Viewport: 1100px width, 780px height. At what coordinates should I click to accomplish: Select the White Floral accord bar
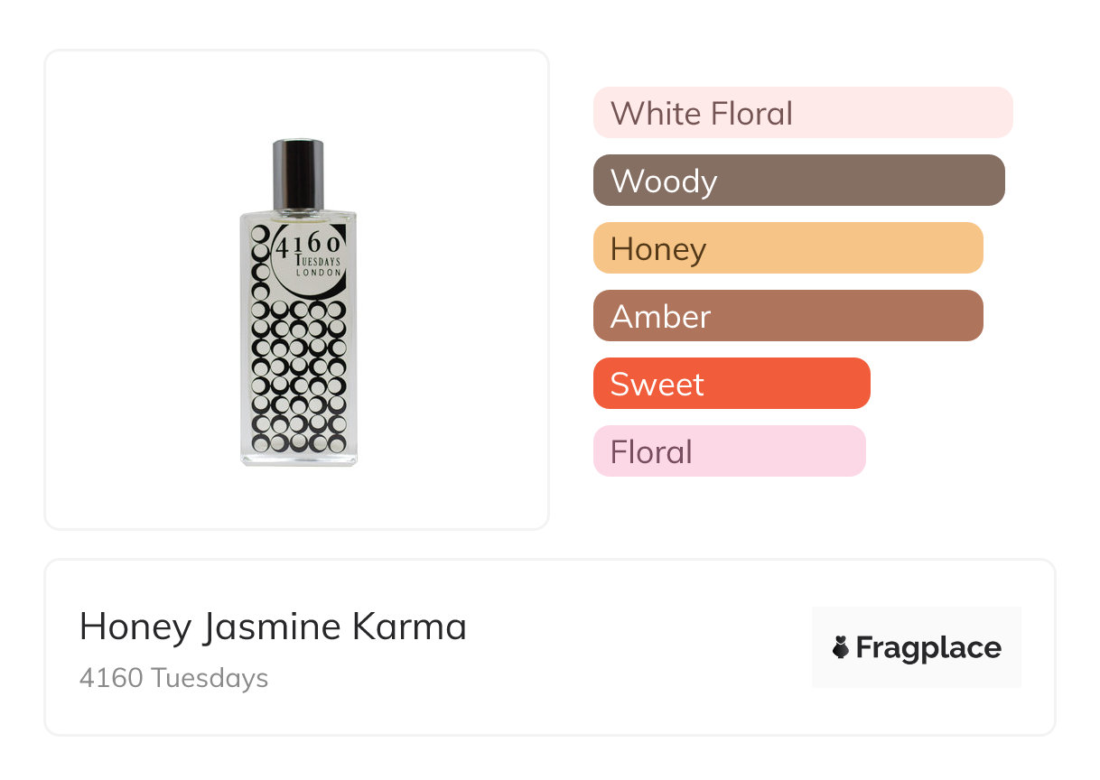[x=802, y=113]
